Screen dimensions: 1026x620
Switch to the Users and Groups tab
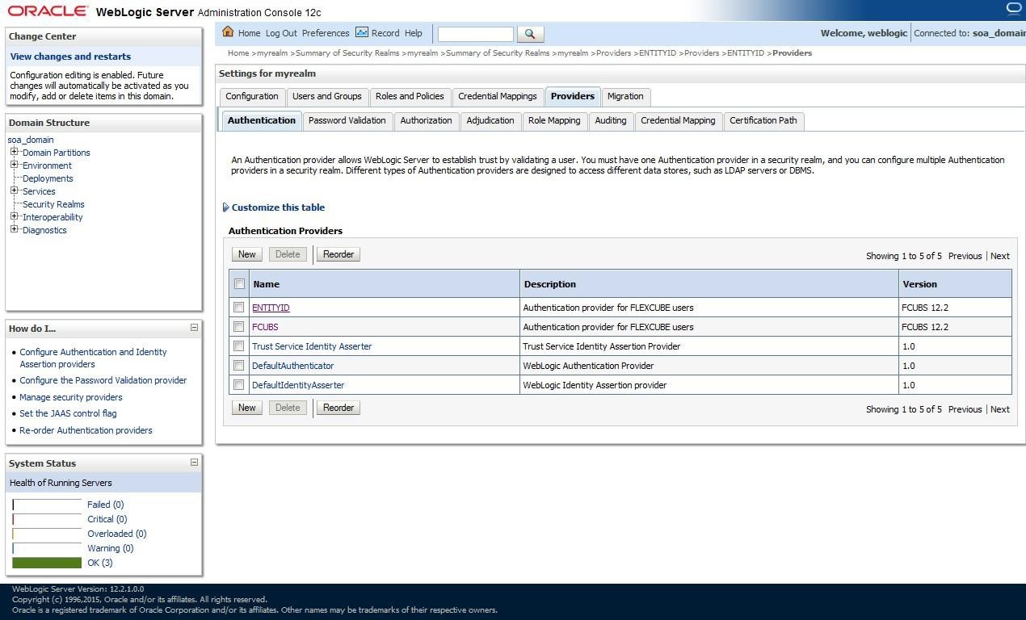coord(327,96)
